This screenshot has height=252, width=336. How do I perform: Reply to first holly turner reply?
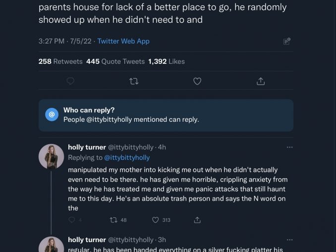[x=72, y=220]
